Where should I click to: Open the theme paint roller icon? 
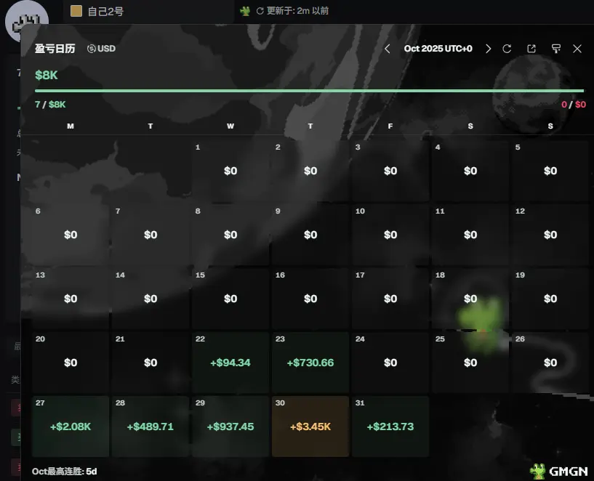click(555, 49)
